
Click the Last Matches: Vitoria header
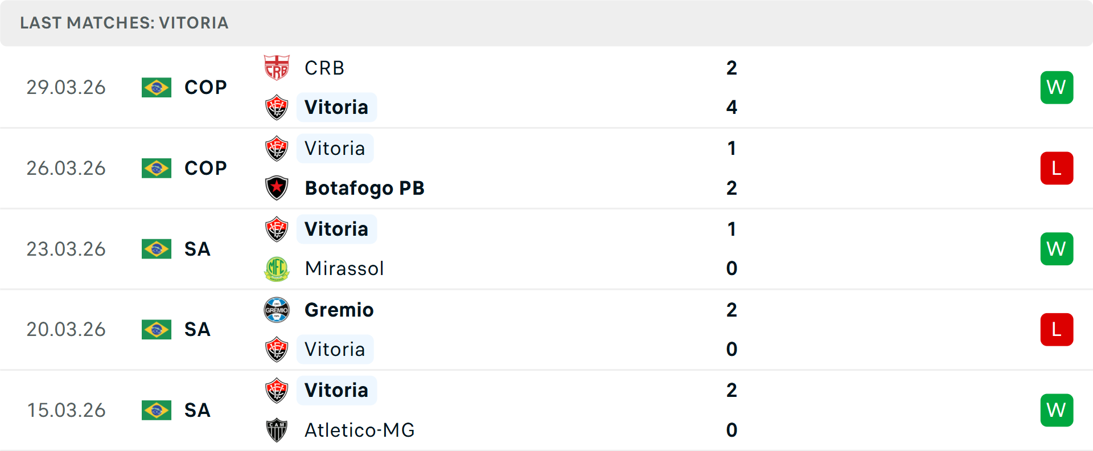[124, 23]
